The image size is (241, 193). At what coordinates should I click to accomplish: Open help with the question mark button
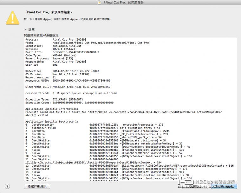[x=7, y=186]
